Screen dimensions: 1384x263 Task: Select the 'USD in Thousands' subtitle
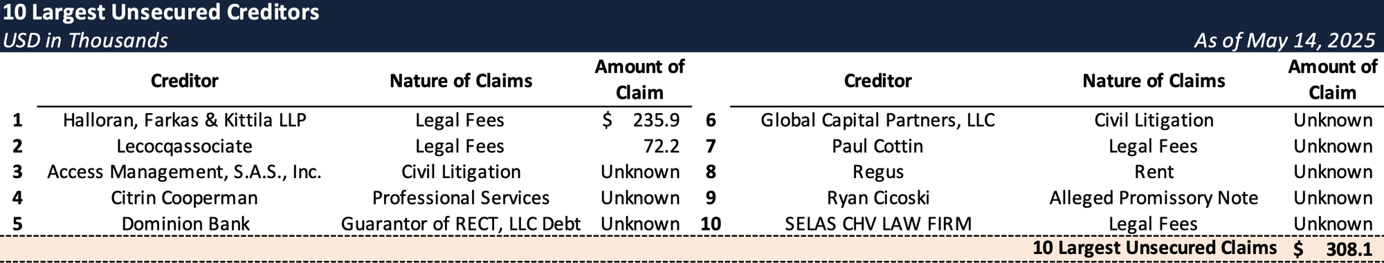[85, 40]
